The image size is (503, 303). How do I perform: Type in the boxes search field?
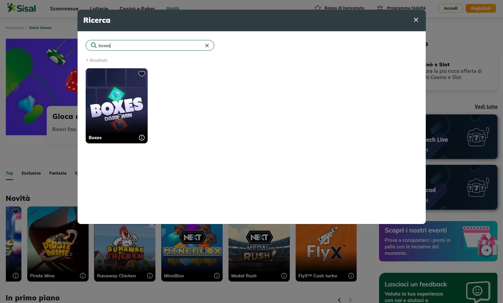149,46
